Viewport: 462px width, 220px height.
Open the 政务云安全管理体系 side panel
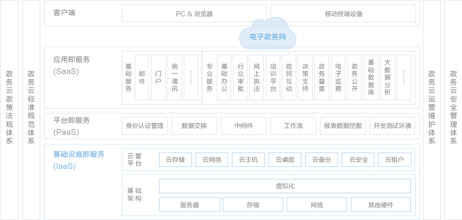pos(453,110)
